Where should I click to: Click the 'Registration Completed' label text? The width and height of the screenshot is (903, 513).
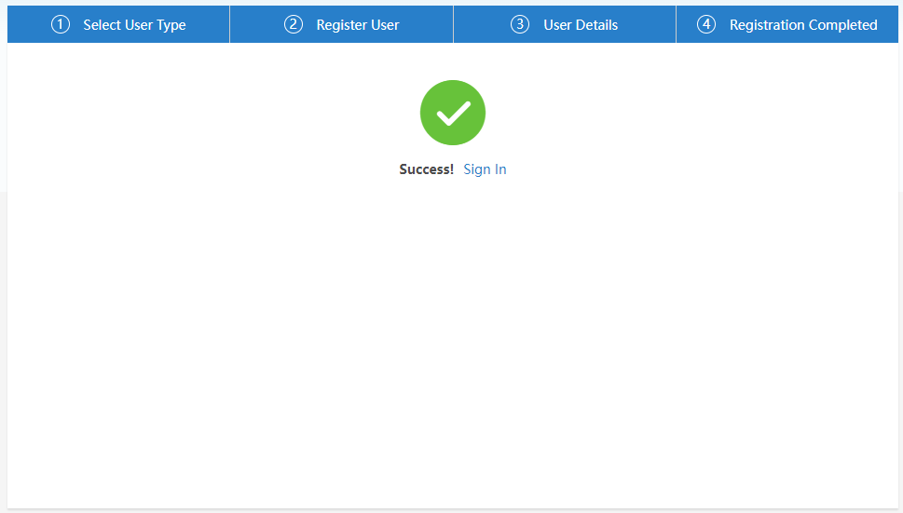pos(803,25)
